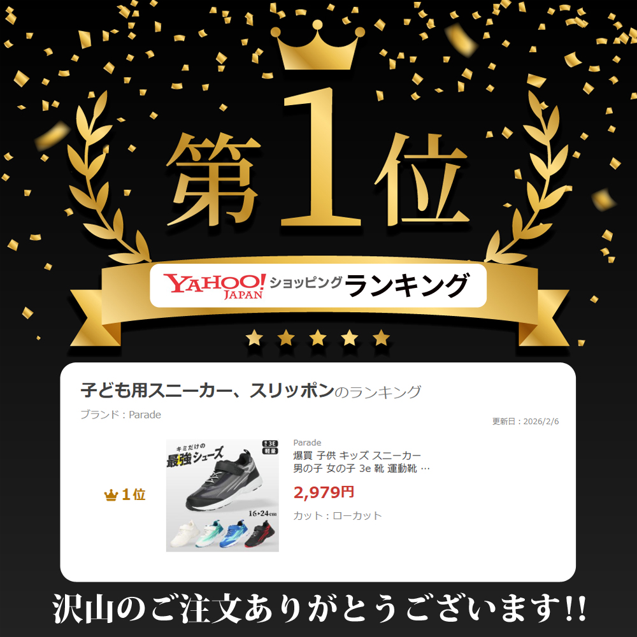Click the small crown beside 1位
637x637 pixels.
111,495
